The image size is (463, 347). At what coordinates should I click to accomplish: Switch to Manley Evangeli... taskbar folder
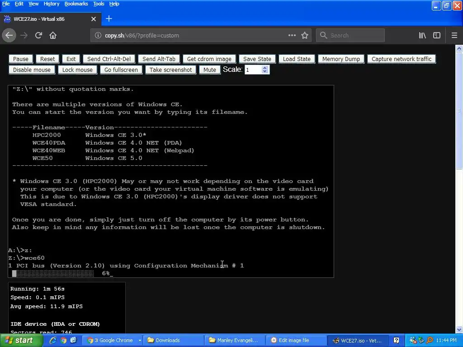tap(235, 340)
